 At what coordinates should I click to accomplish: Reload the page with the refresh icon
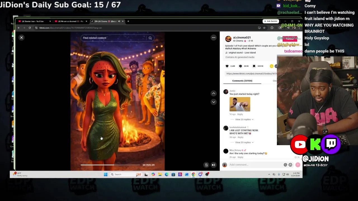pos(30,28)
